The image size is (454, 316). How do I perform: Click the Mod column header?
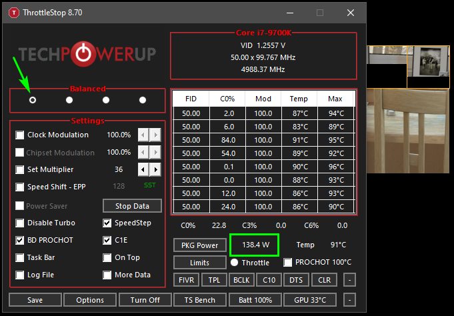point(263,99)
